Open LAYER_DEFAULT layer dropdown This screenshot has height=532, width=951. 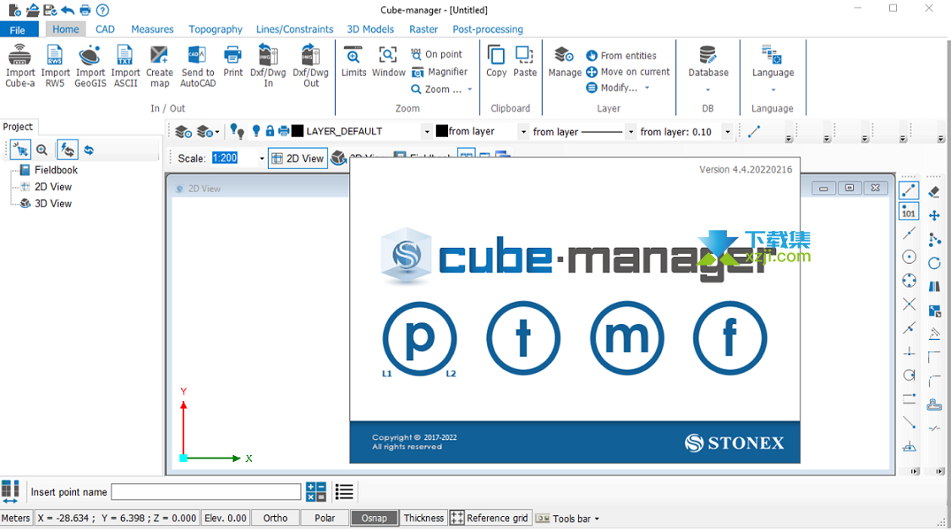[x=427, y=132]
